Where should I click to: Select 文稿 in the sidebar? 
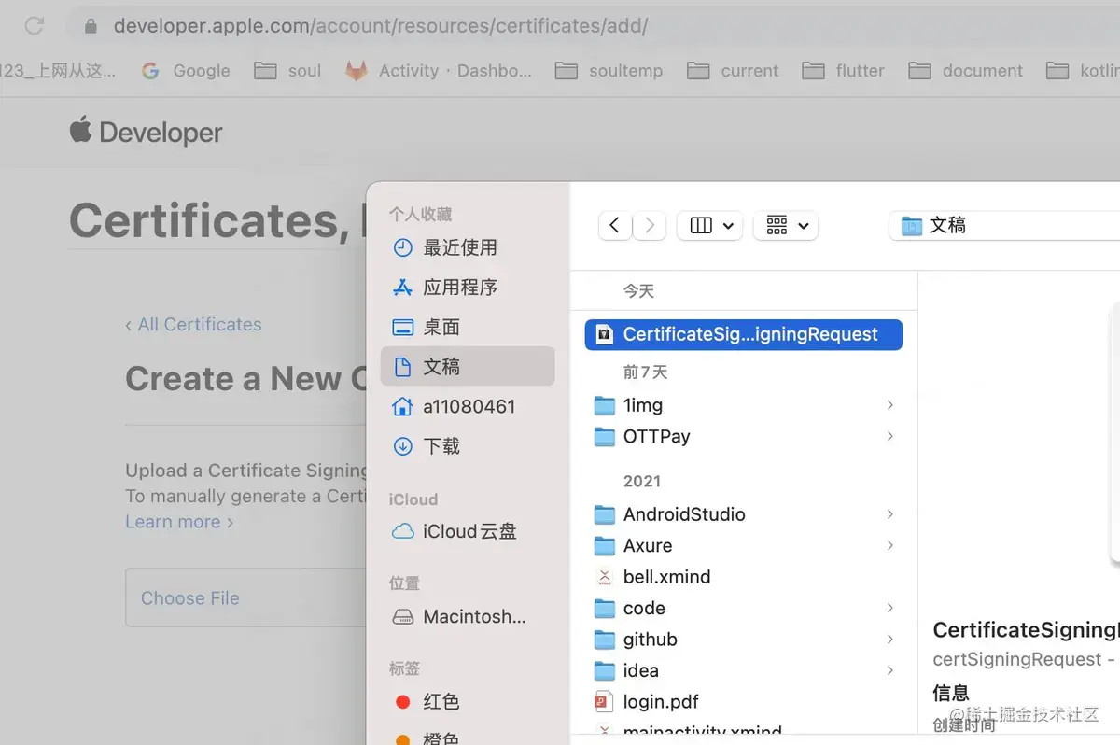click(468, 367)
